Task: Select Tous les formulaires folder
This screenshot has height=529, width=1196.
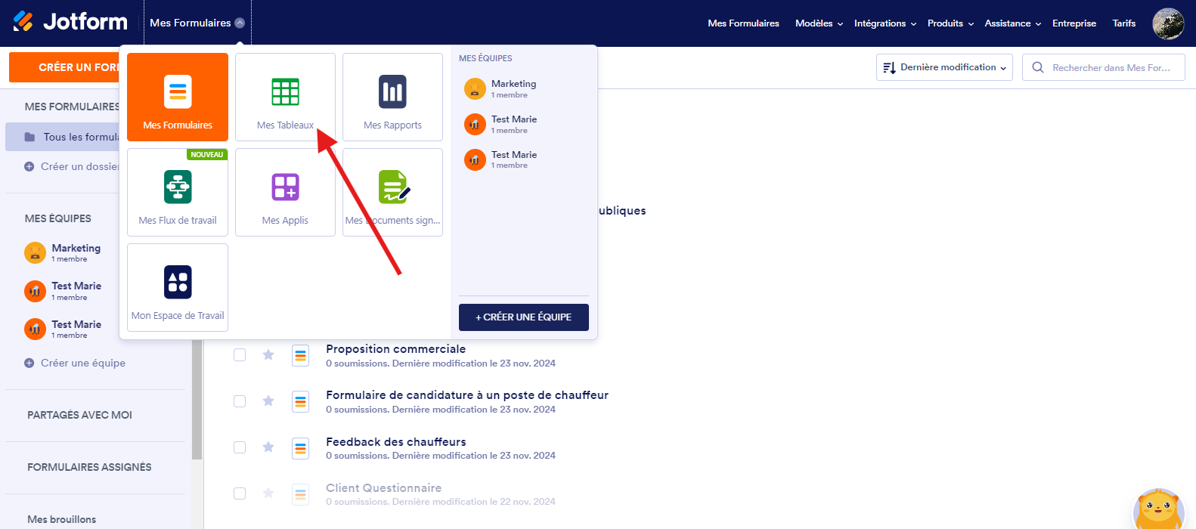Action: coord(63,137)
